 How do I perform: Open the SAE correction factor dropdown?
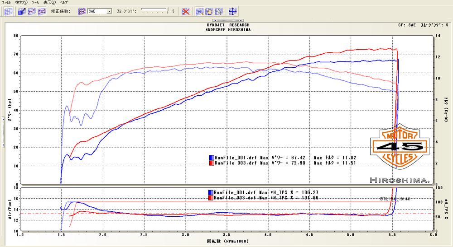[x=109, y=11]
